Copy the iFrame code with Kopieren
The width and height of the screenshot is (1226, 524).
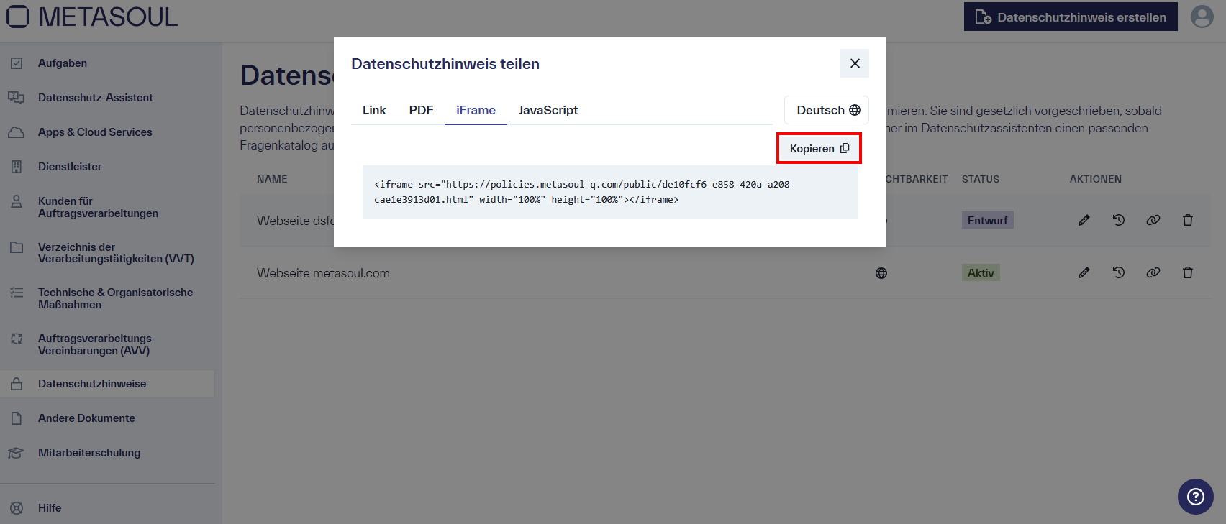point(819,148)
